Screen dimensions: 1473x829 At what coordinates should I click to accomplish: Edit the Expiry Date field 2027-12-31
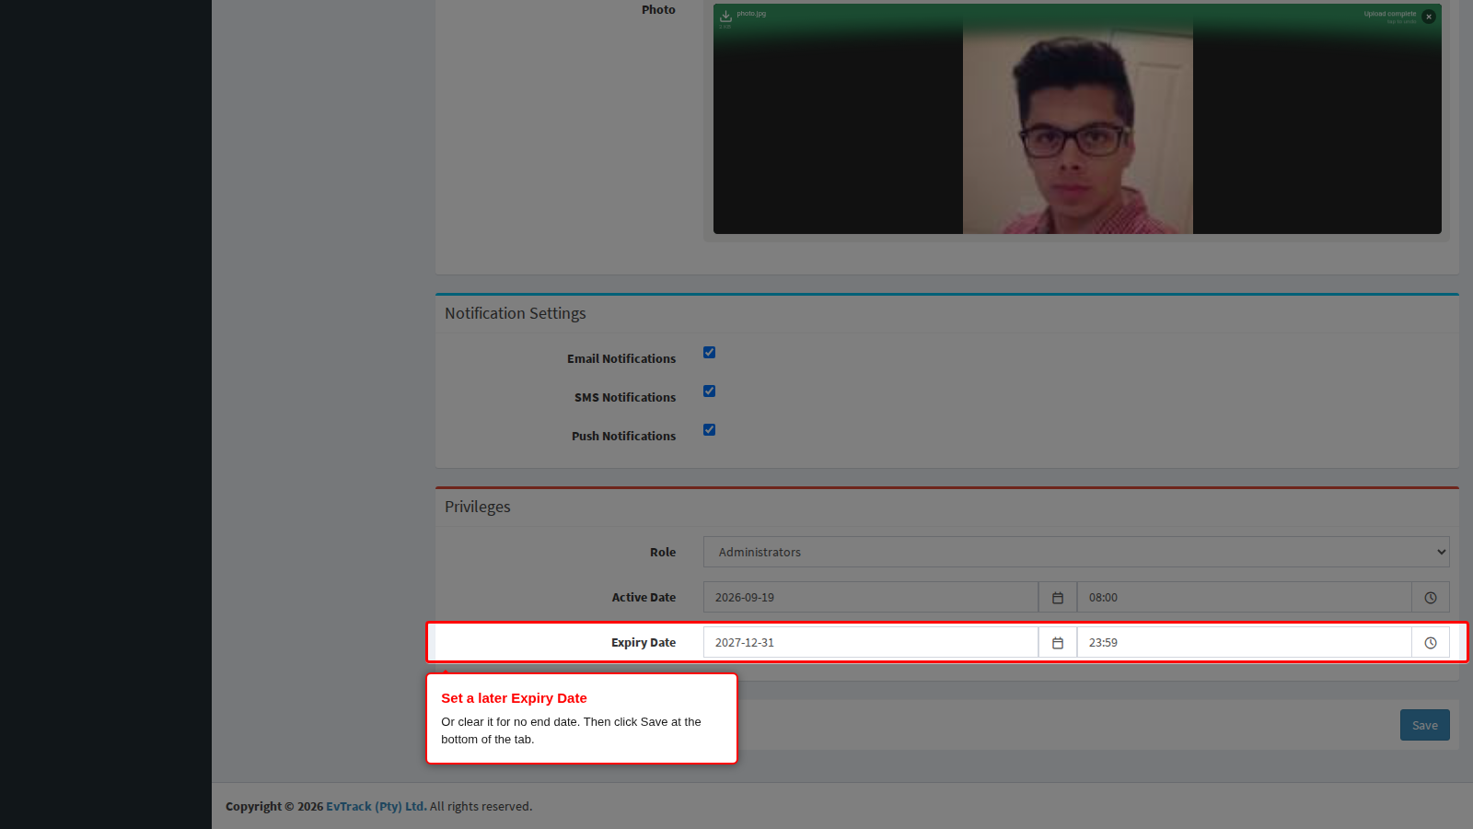(871, 643)
